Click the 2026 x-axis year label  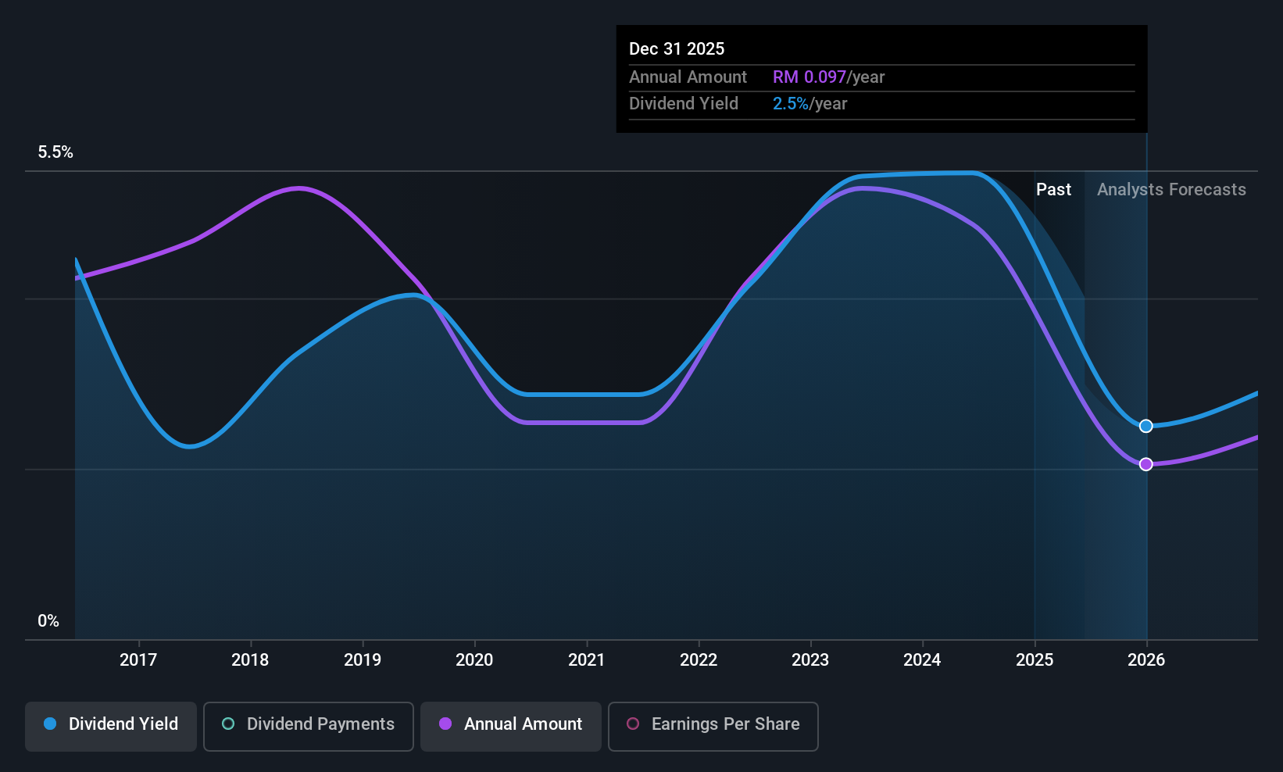coord(1146,659)
